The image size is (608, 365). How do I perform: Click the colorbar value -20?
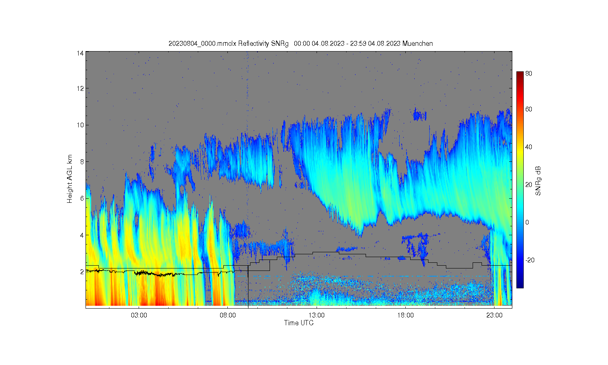pos(530,260)
